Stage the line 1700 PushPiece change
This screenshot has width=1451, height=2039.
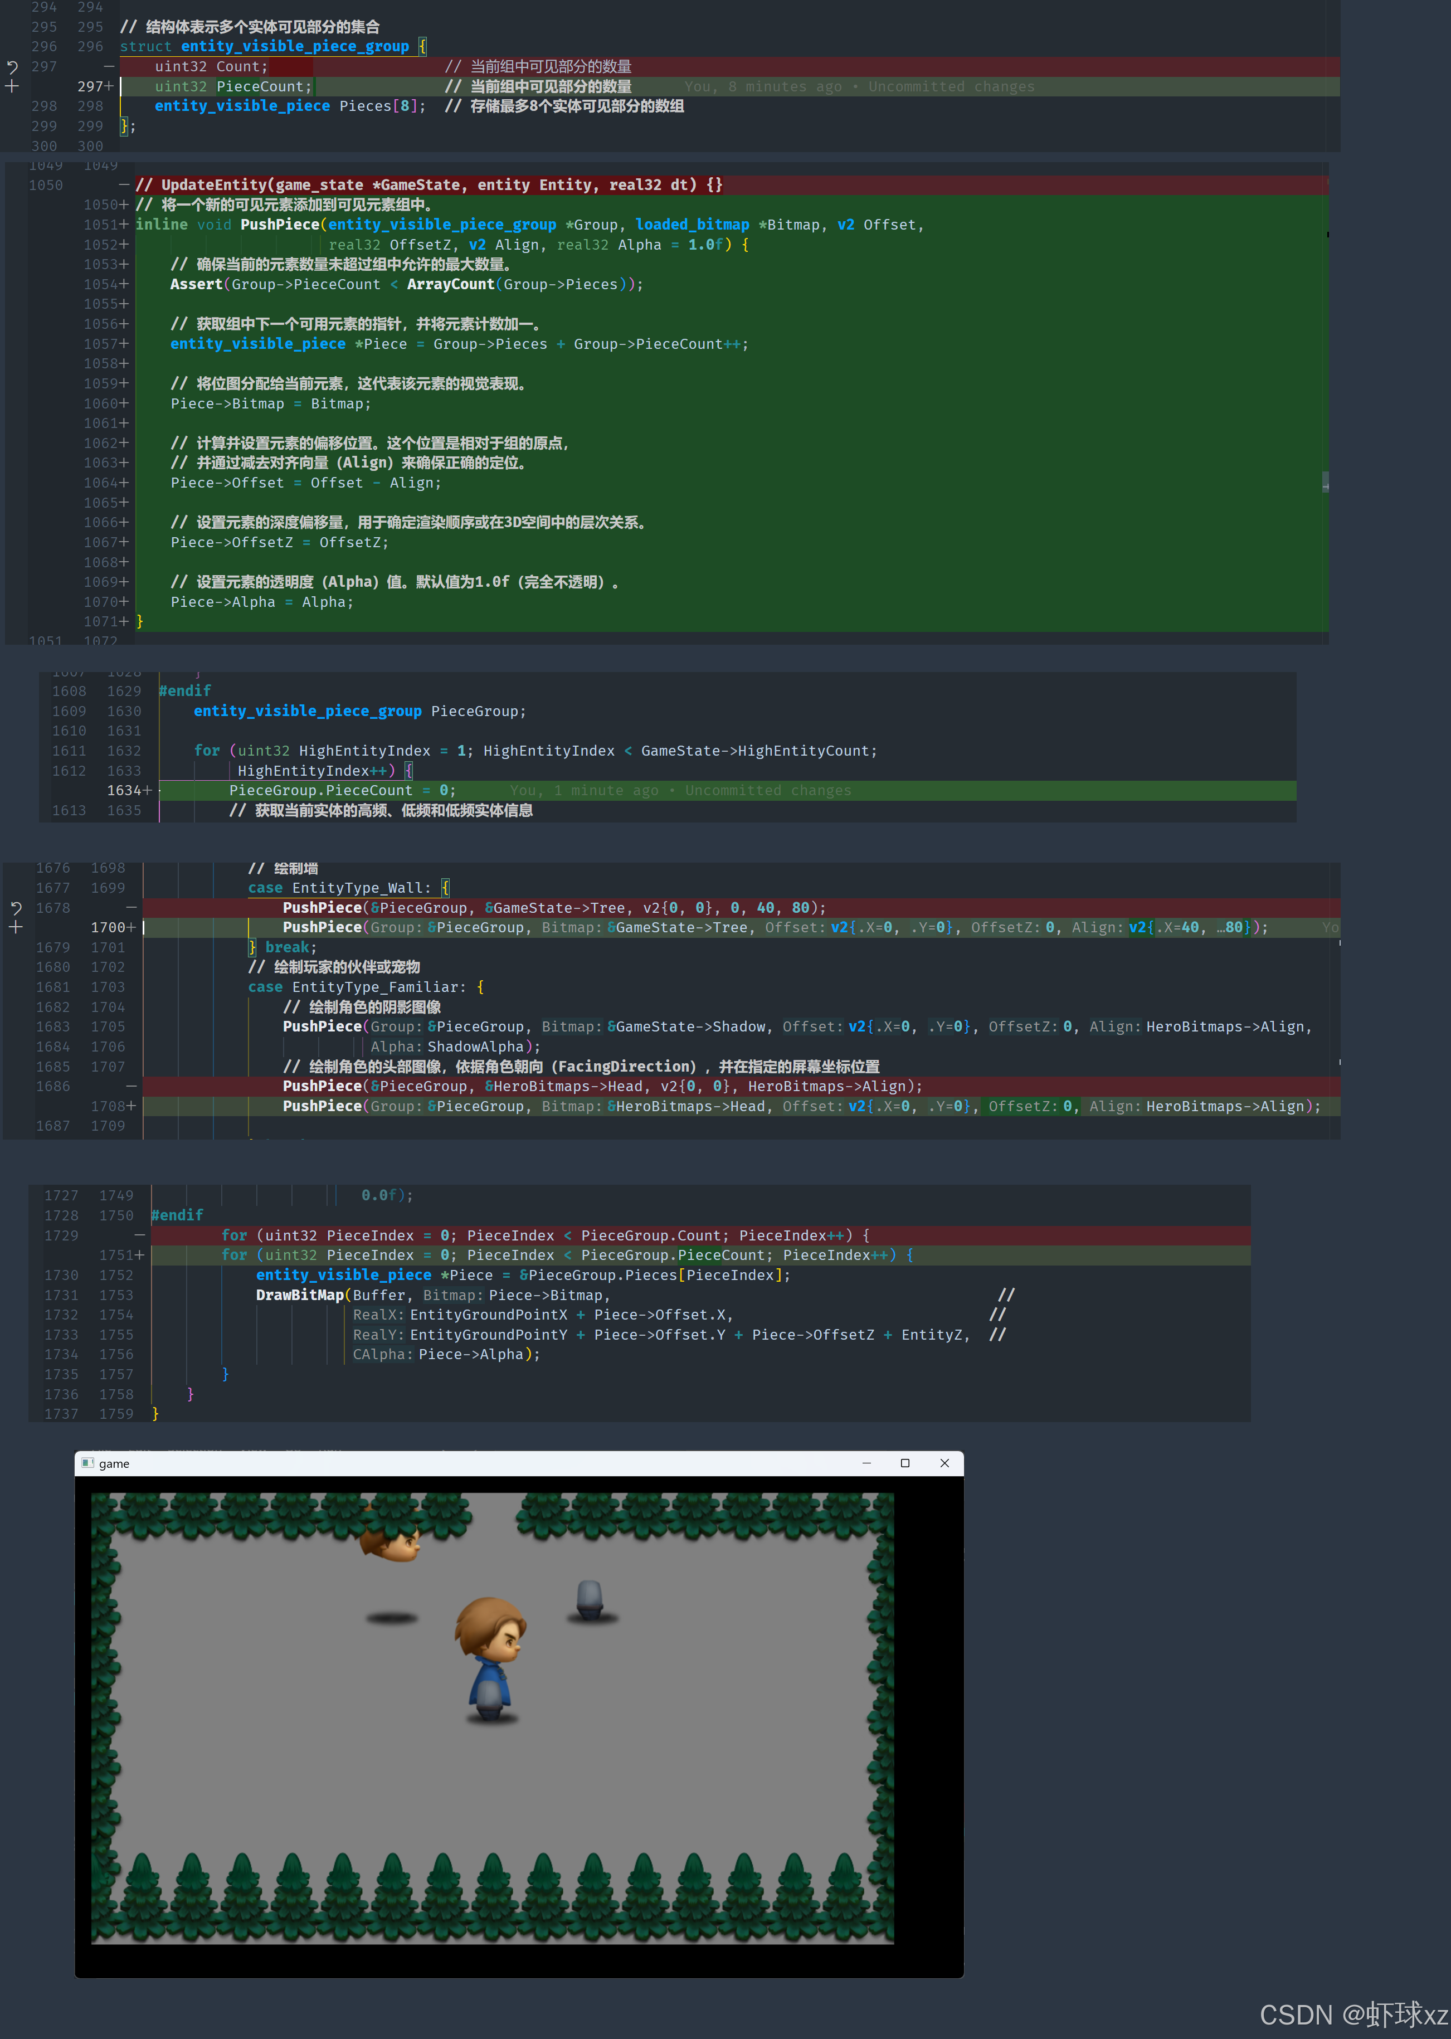[16, 927]
